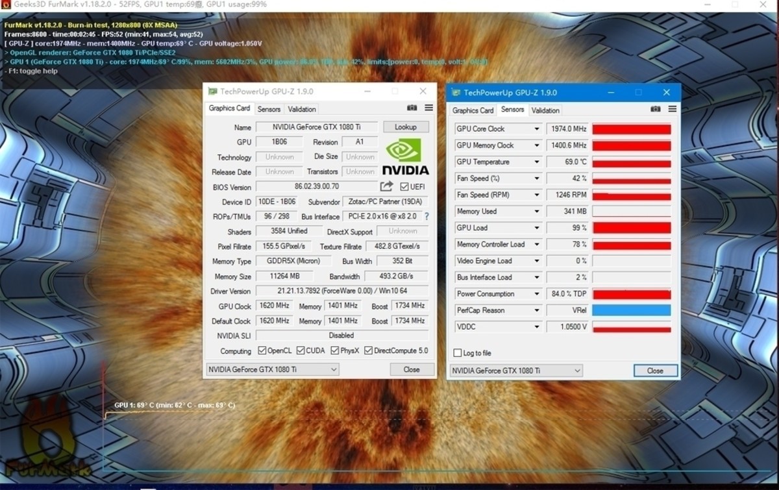Open Power Consumption sensor dropdown
The image size is (779, 490).
[536, 294]
